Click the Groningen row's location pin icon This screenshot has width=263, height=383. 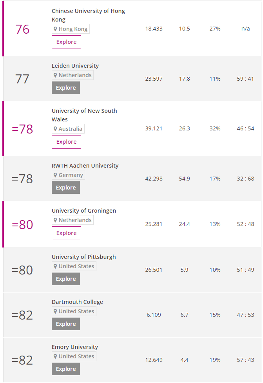55,220
